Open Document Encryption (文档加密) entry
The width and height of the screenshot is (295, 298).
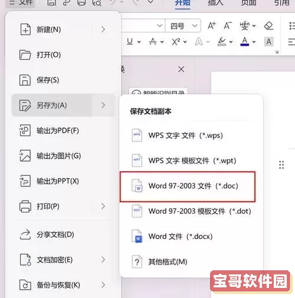63,260
